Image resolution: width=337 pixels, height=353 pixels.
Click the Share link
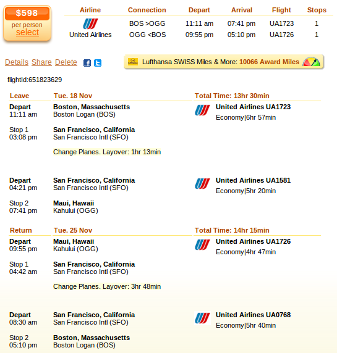[41, 62]
